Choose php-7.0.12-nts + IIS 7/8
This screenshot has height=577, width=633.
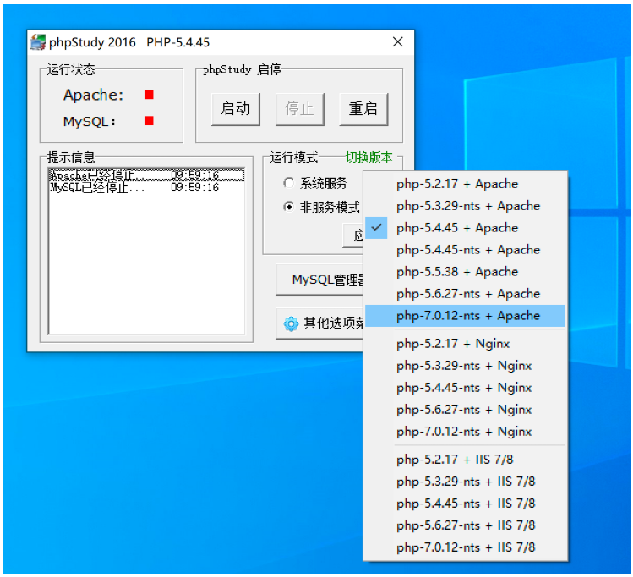(465, 547)
